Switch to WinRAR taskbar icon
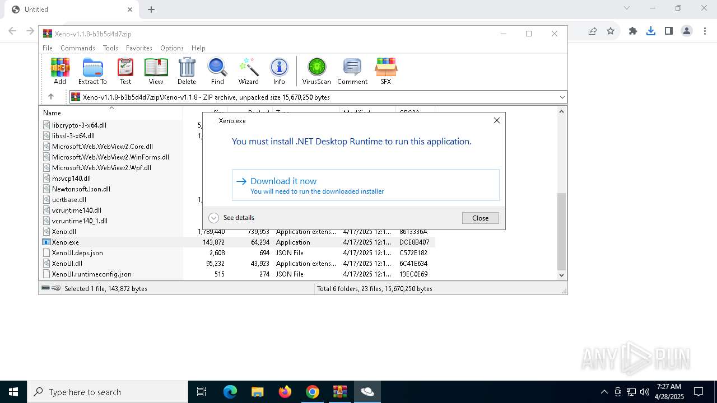 point(340,392)
